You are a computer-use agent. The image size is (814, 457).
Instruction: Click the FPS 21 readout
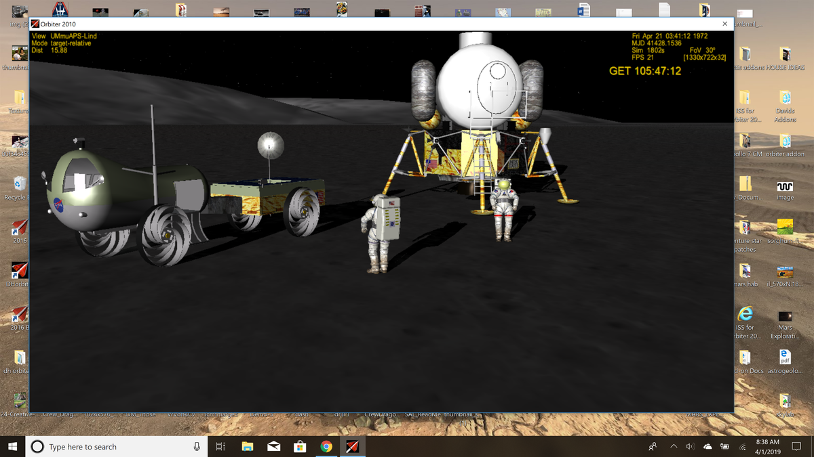click(642, 58)
